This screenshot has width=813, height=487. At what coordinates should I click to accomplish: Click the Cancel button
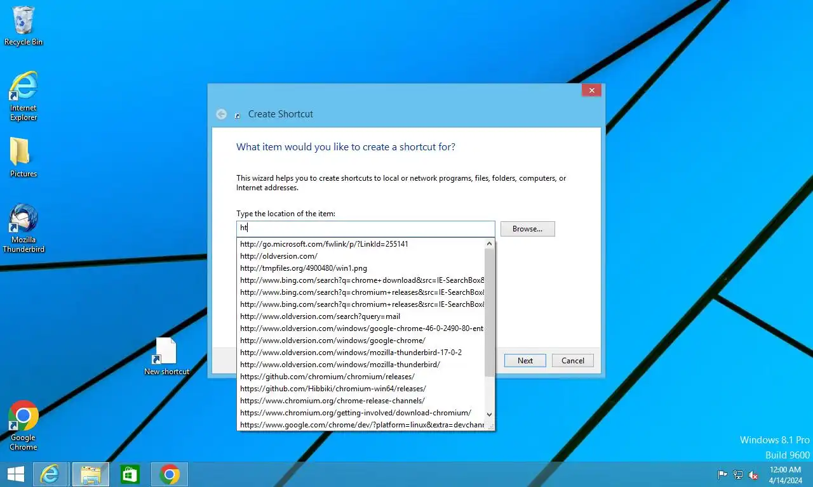point(573,361)
